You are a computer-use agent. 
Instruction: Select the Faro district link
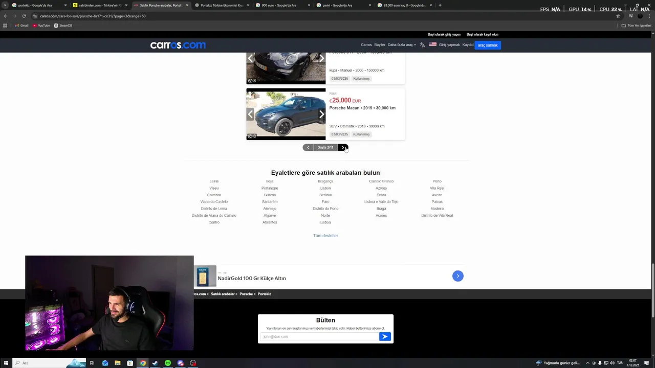(325, 201)
